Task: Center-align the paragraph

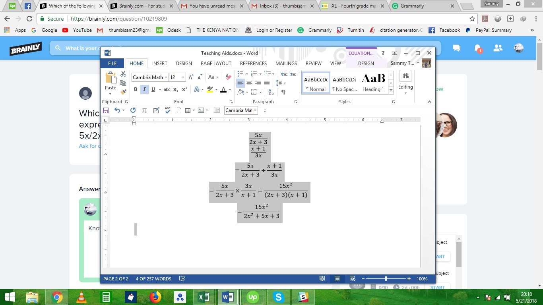Action: tap(249, 83)
